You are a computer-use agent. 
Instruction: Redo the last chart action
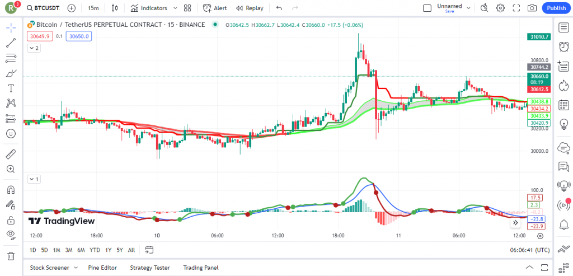pyautogui.click(x=295, y=8)
